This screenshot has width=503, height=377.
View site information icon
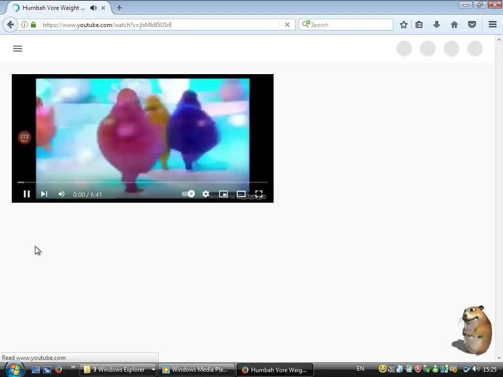pyautogui.click(x=25, y=25)
